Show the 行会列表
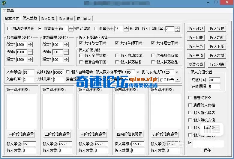 [x=217, y=64]
